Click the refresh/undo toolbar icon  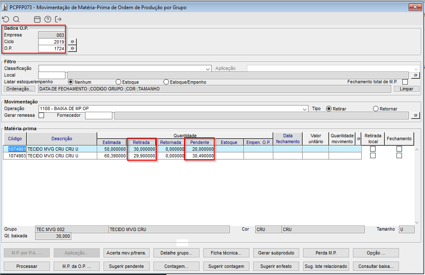6,19
